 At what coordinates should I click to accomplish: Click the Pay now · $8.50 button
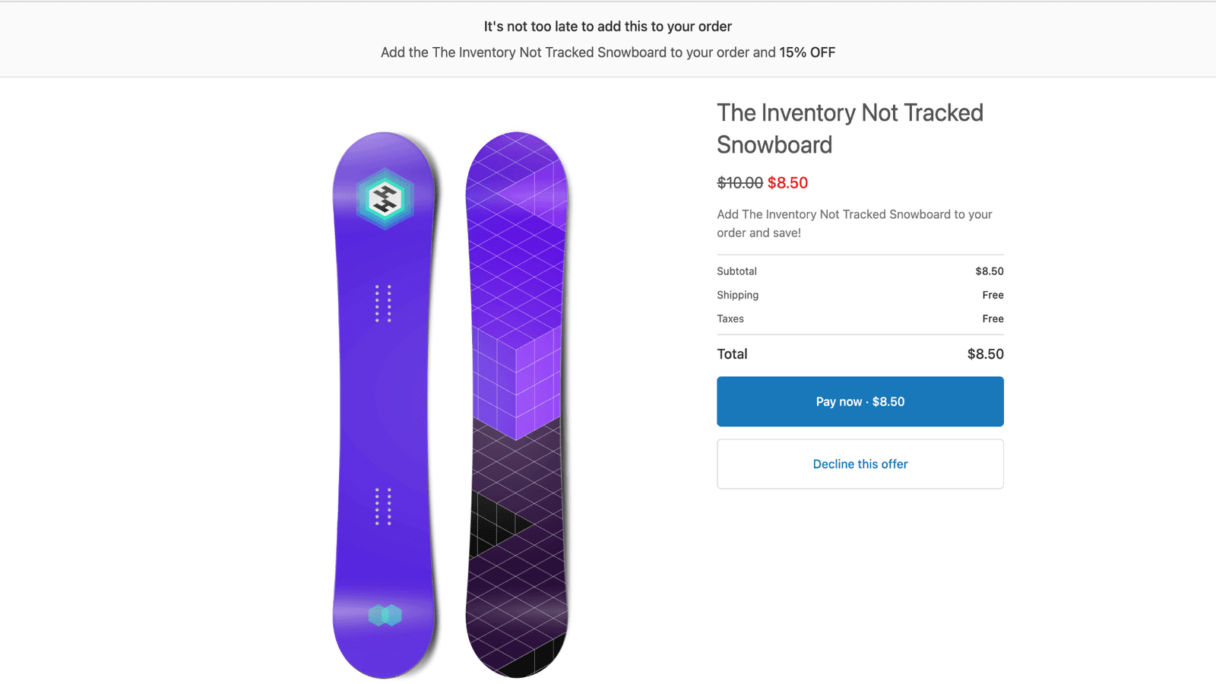(860, 401)
